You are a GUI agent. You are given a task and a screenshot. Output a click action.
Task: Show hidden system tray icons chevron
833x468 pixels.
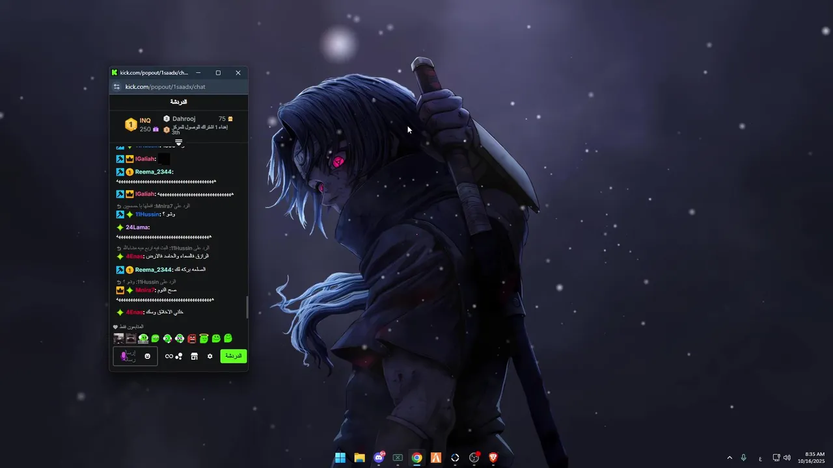[730, 458]
